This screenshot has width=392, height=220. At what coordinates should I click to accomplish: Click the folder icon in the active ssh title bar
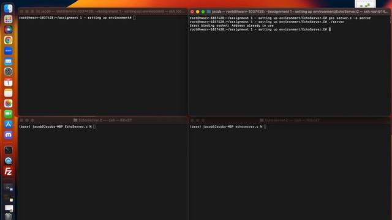(209, 12)
